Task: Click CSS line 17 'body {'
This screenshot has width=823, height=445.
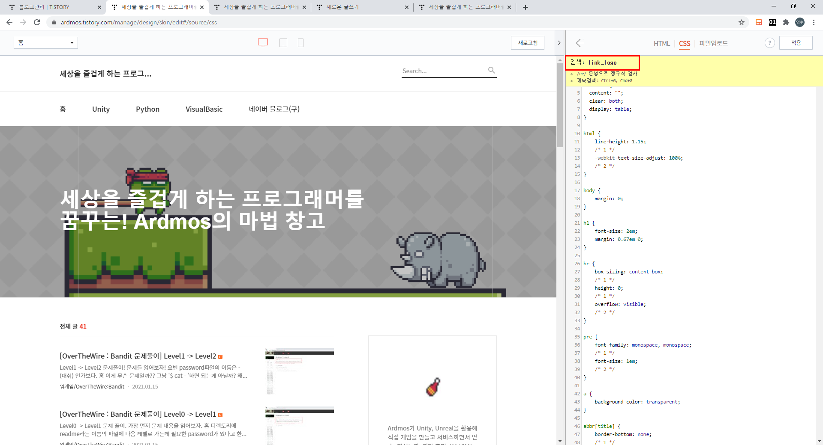Action: (x=592, y=190)
